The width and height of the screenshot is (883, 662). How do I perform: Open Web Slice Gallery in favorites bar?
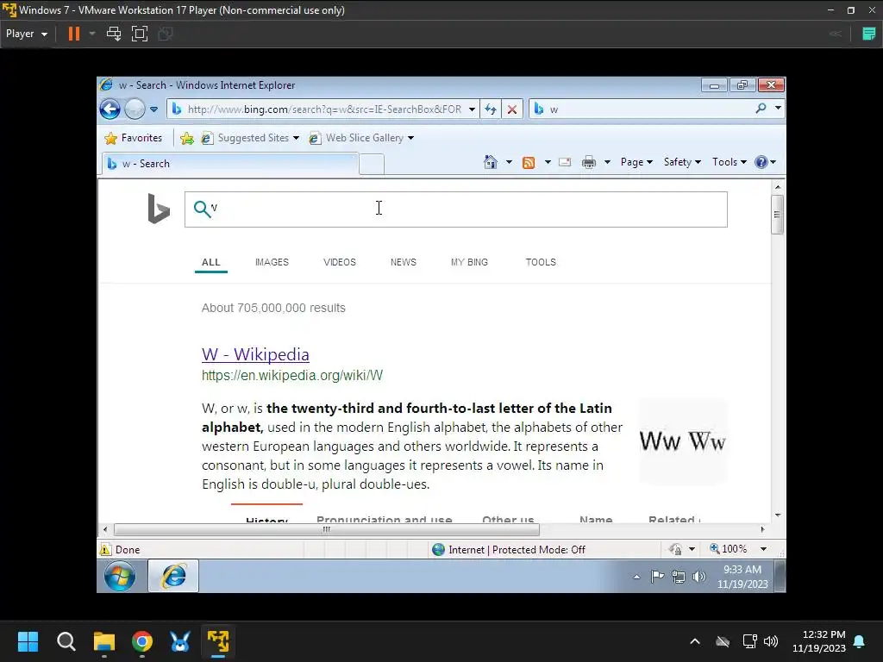361,138
